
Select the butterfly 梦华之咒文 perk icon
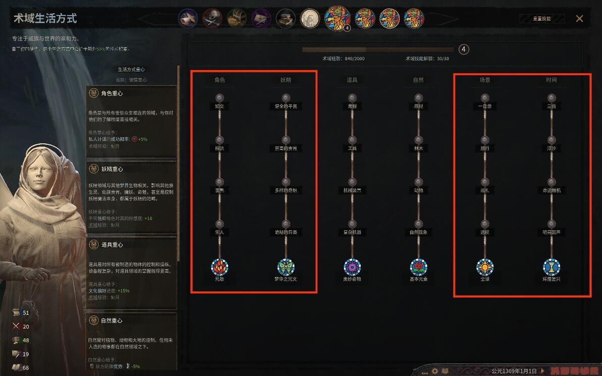click(x=286, y=267)
